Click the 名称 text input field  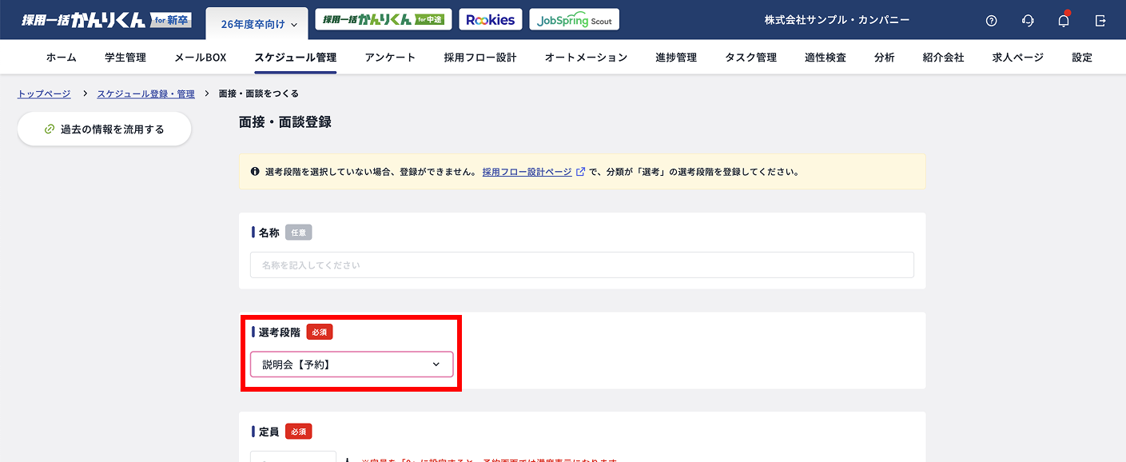[582, 265]
